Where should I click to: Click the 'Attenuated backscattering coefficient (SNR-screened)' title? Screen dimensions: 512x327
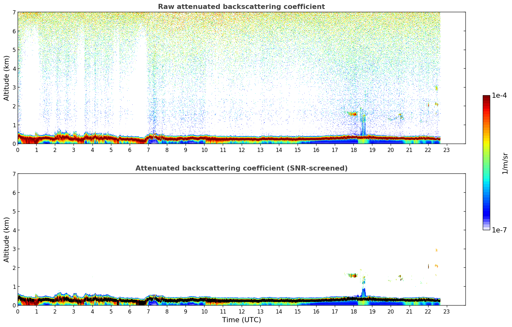pos(241,168)
